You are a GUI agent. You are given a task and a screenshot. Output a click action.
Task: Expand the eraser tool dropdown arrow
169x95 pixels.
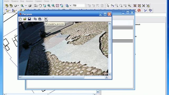18,6
